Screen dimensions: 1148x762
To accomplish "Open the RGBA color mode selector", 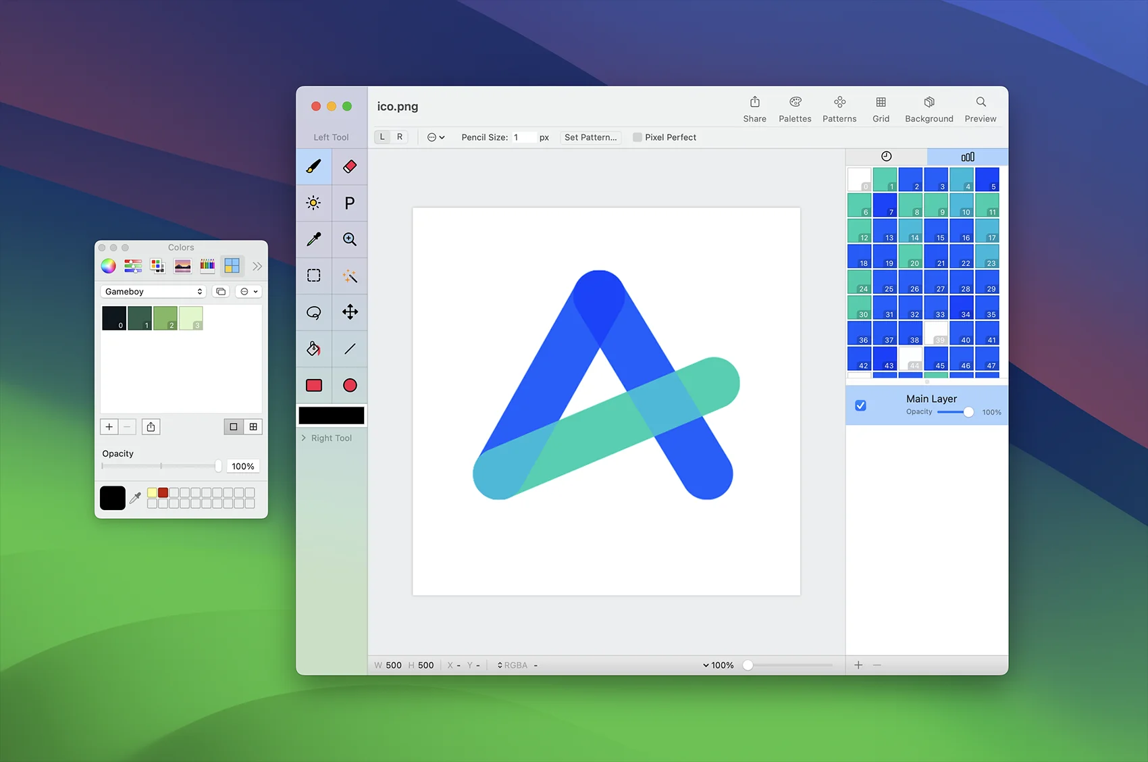I will tap(513, 665).
